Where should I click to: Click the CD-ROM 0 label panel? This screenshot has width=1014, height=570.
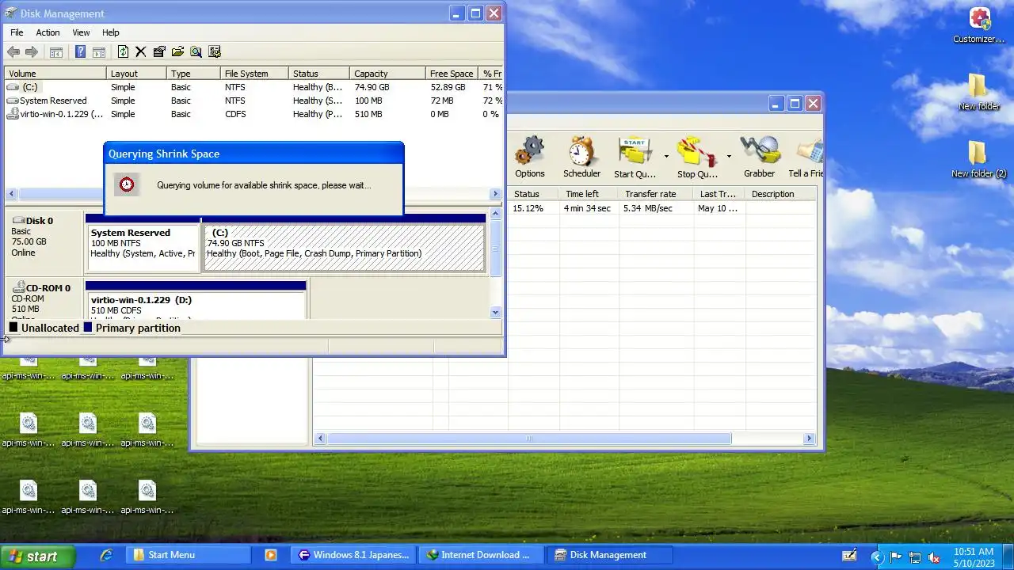[44, 299]
